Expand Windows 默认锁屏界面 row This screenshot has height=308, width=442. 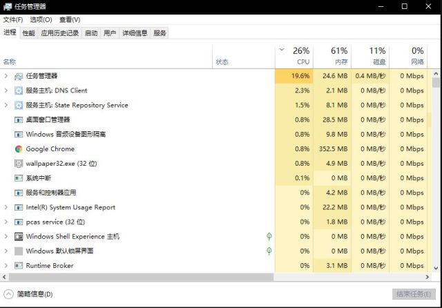click(6, 251)
